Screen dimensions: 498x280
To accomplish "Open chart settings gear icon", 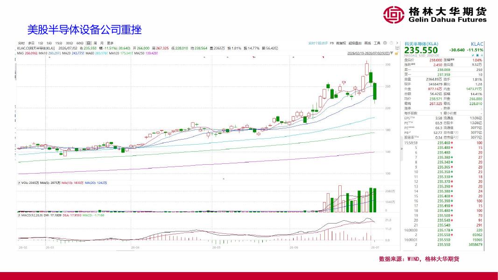I will [385, 43].
